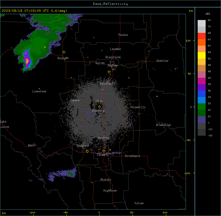Select the Airdrie label

click(x=104, y=138)
